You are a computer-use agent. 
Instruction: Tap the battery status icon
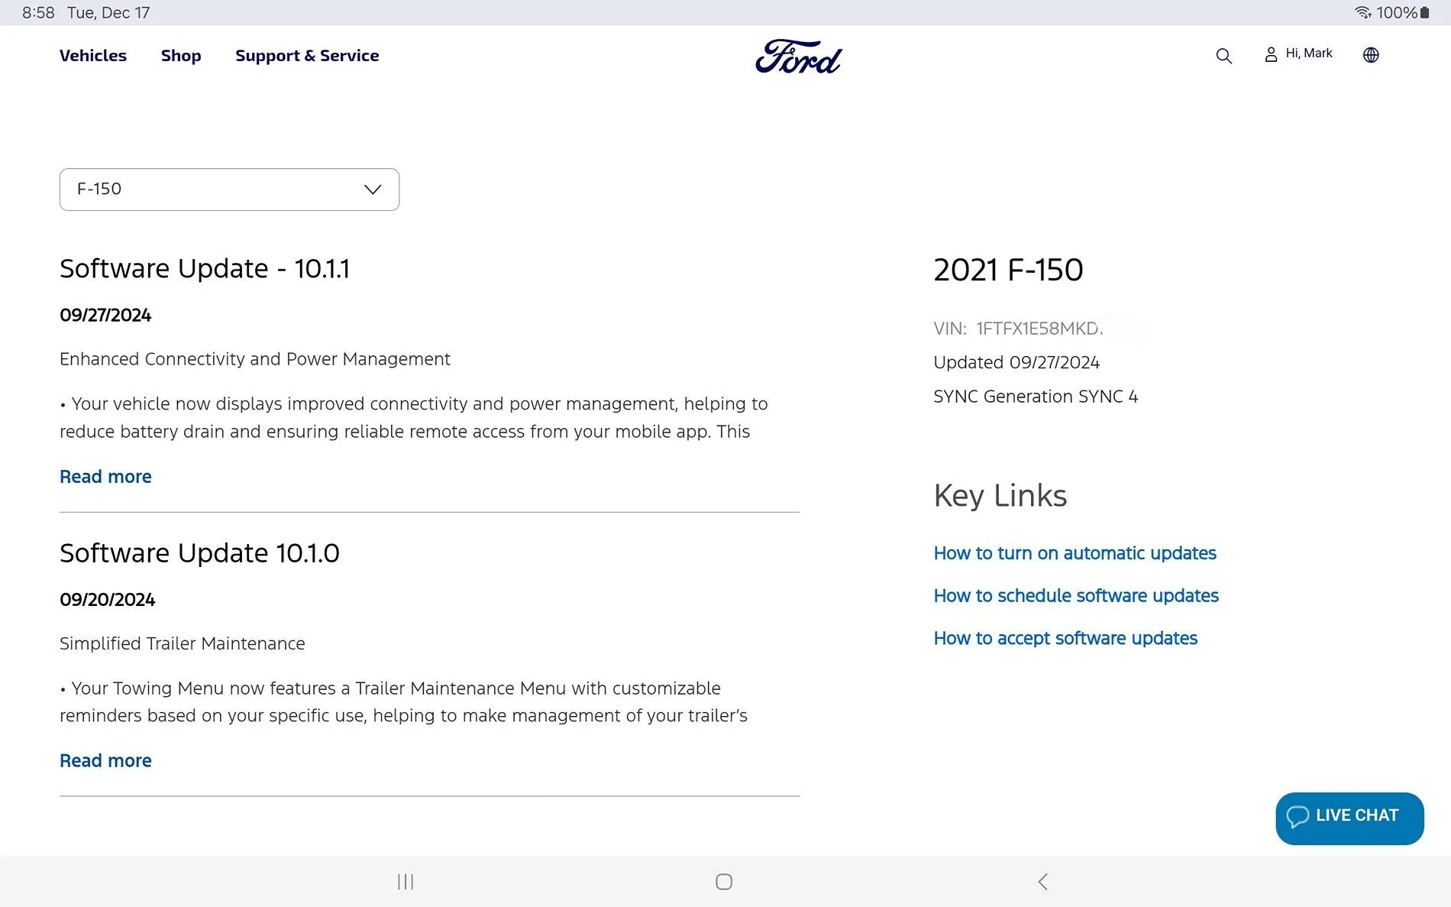pos(1425,12)
